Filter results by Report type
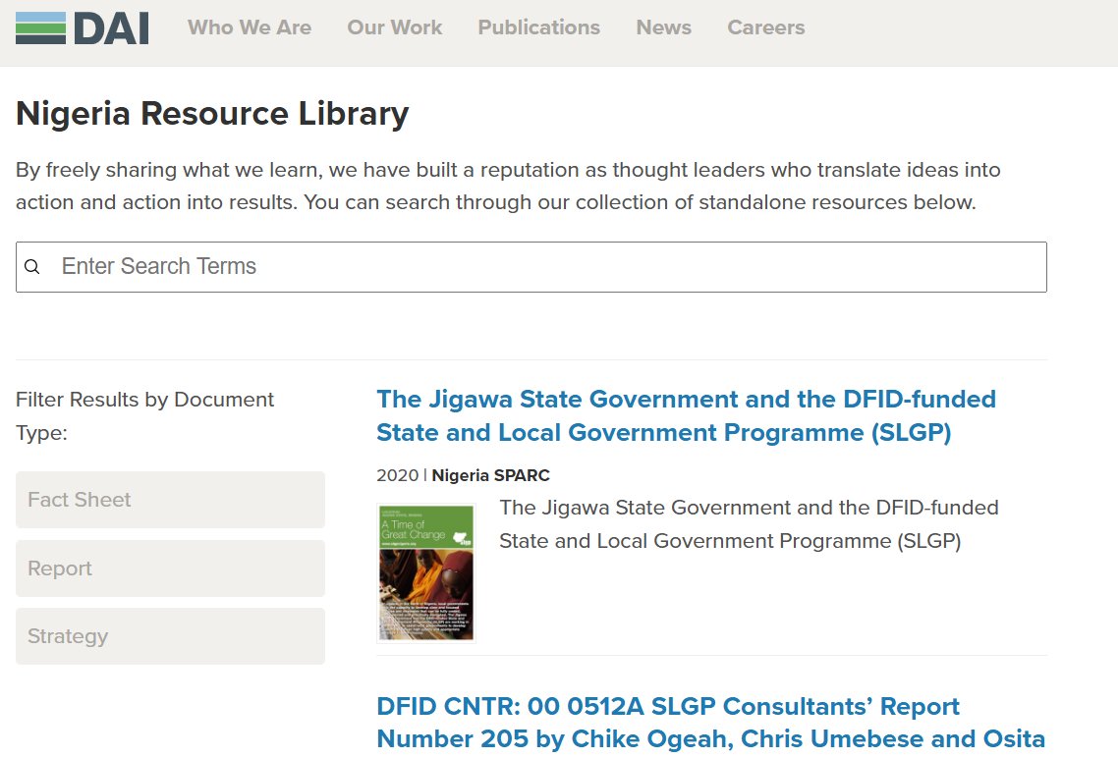The width and height of the screenshot is (1118, 758). pos(170,568)
